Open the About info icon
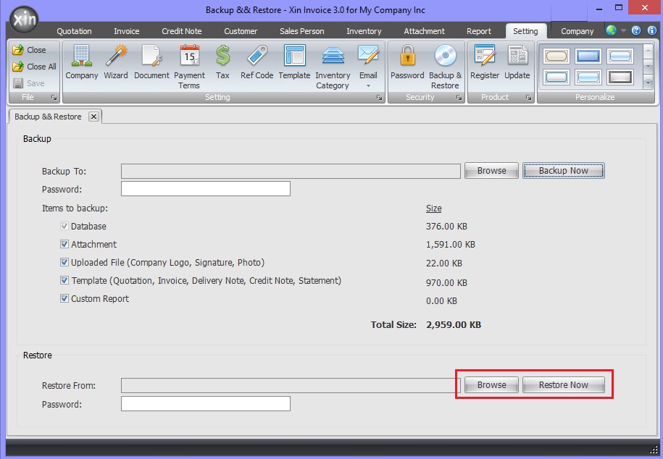 [x=652, y=30]
